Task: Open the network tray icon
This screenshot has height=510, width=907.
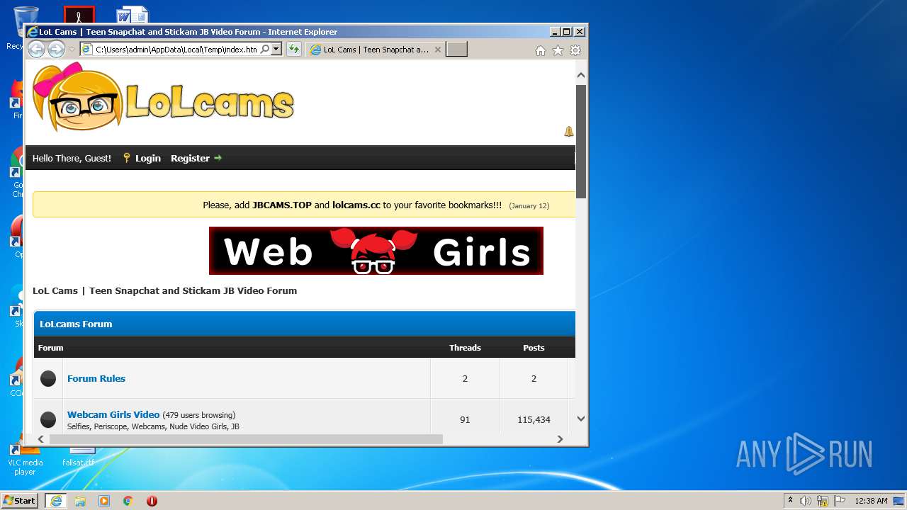Action: [823, 501]
